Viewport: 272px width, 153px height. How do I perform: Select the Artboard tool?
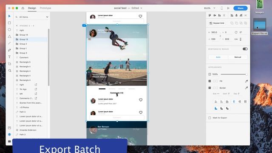point(9,64)
